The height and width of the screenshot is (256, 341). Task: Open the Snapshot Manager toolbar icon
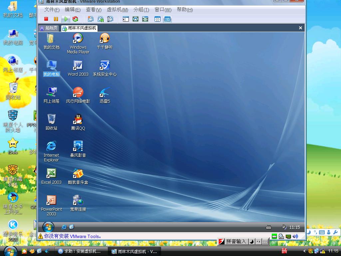(110, 19)
